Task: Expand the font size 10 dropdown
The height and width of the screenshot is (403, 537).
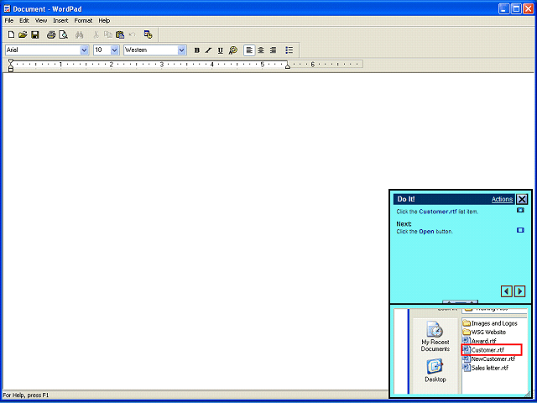Action: [x=115, y=50]
